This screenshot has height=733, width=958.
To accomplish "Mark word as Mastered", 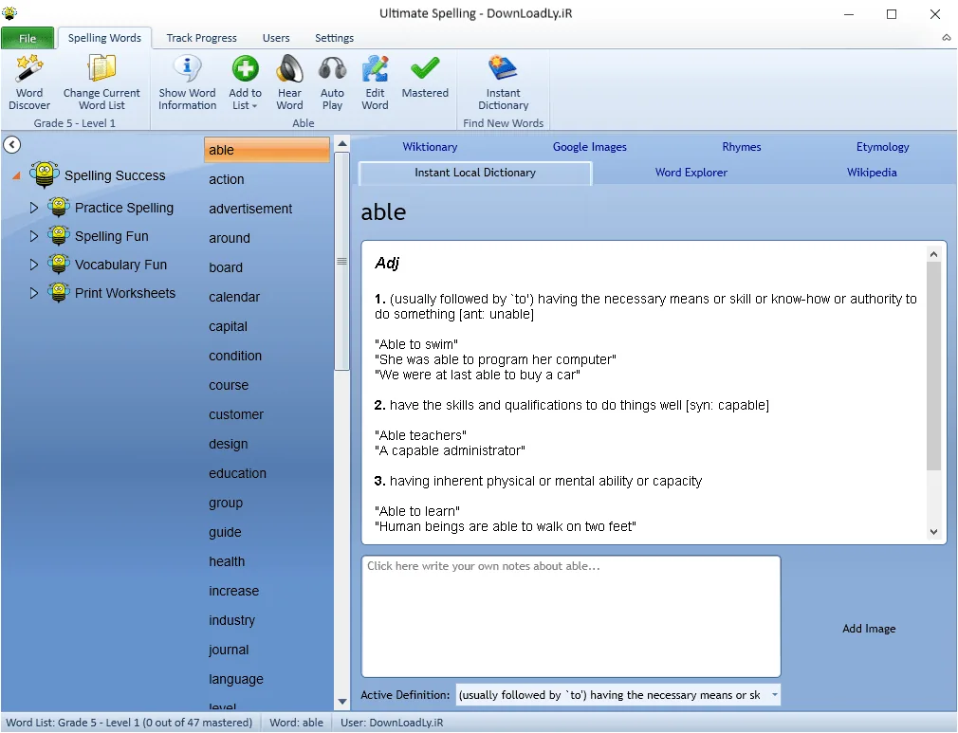I will [x=425, y=77].
